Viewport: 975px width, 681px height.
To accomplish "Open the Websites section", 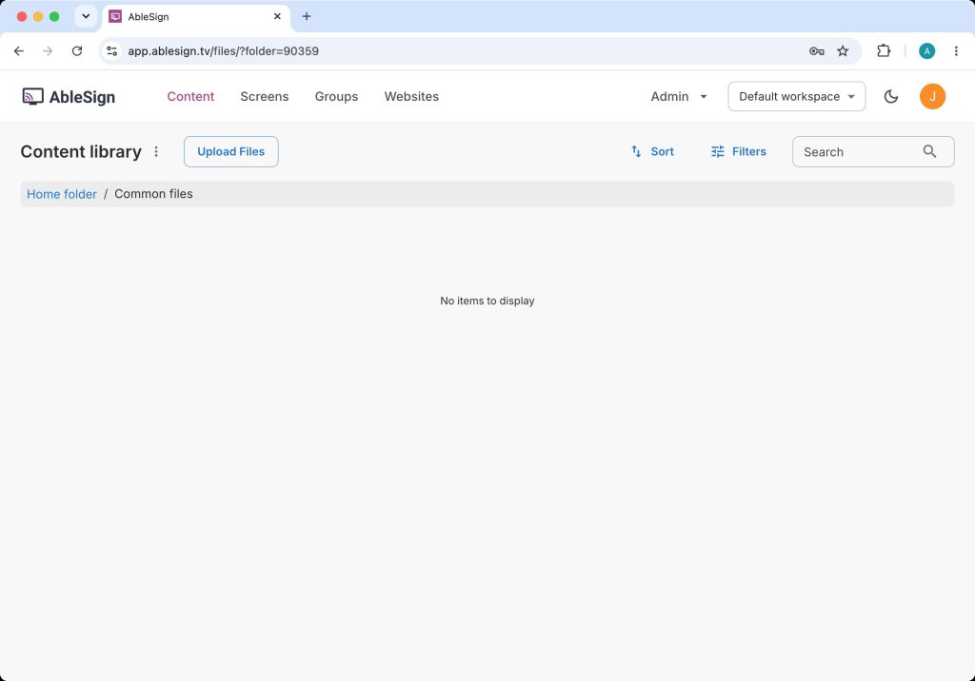I will click(411, 96).
